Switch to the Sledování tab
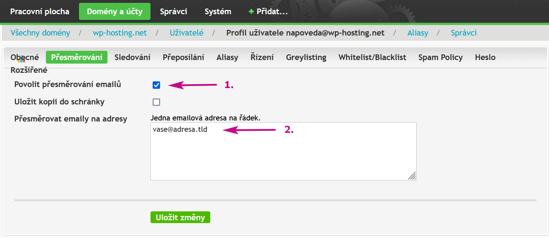 tap(132, 57)
